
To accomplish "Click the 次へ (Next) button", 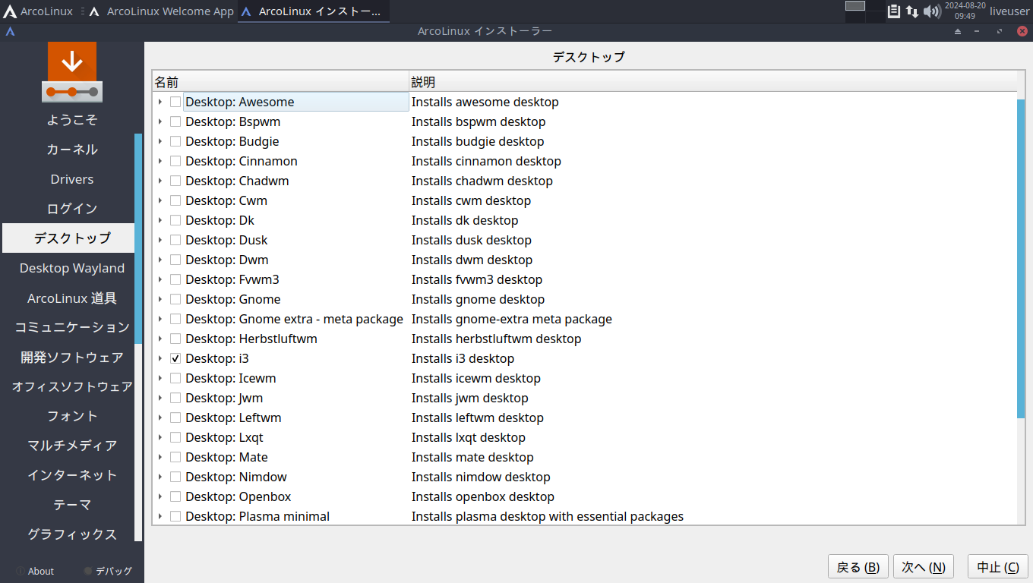I will [923, 566].
